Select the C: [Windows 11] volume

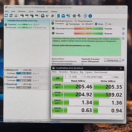tap(26, 72)
